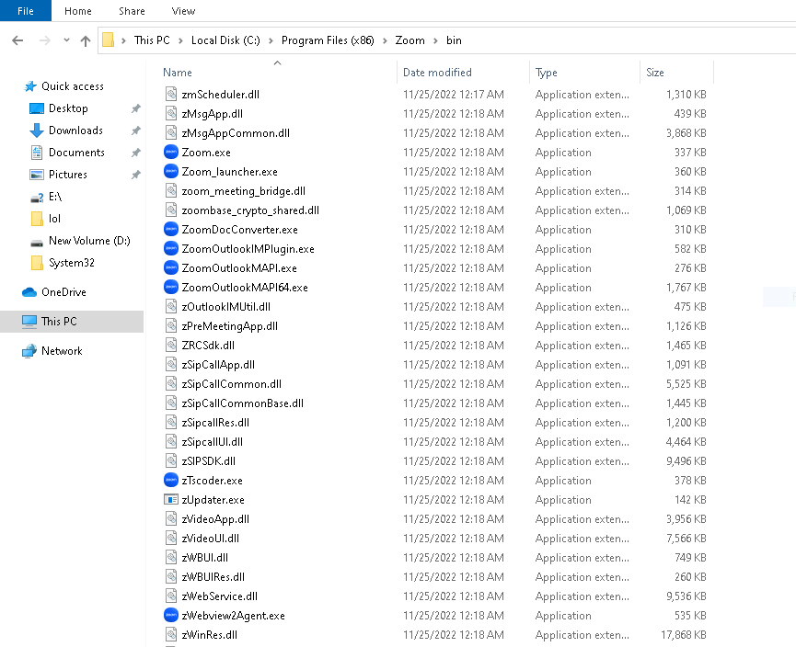796x647 pixels.
Task: Expand chevron after This PC in breadcrumb
Action: coord(180,40)
